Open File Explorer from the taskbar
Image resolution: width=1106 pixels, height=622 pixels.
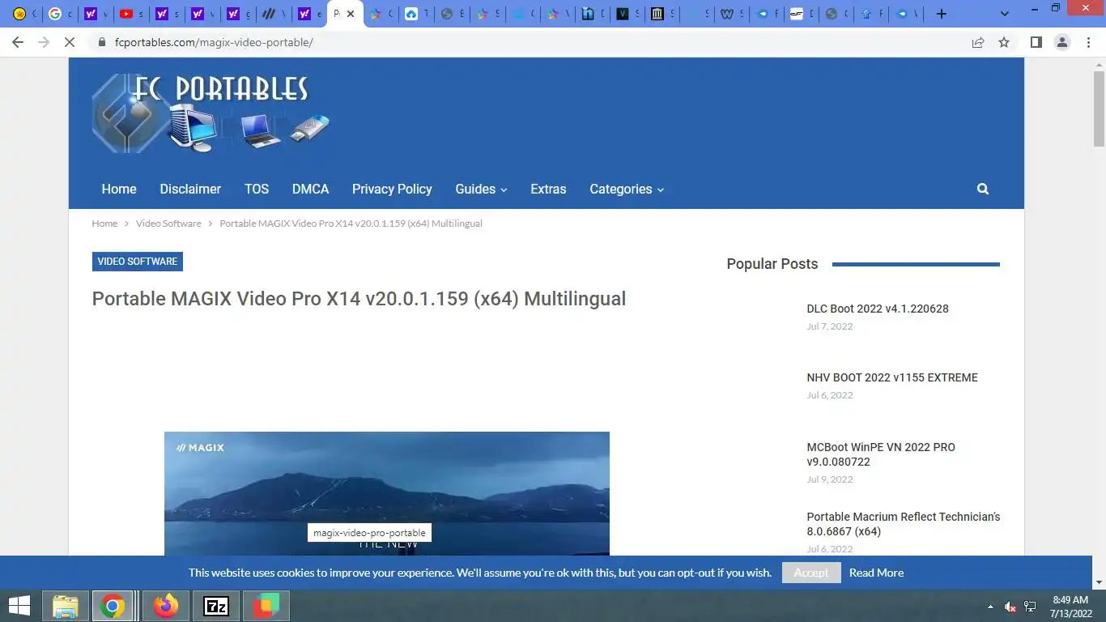[x=65, y=606]
